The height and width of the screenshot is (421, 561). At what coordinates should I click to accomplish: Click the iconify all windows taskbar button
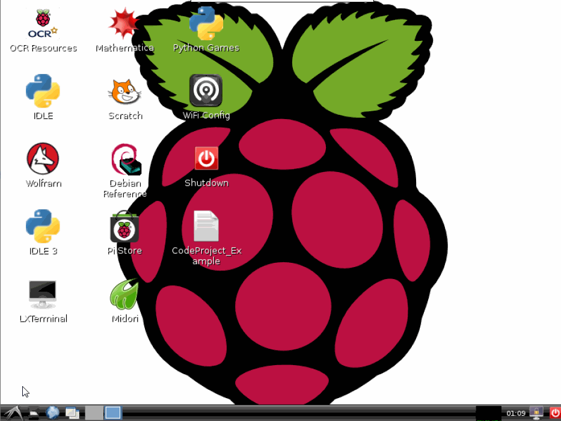[x=72, y=413]
